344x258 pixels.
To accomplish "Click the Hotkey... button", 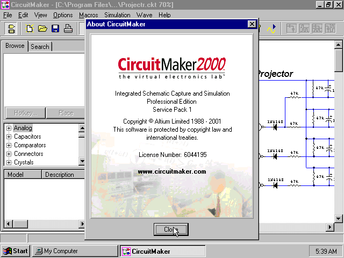I will tap(26, 113).
